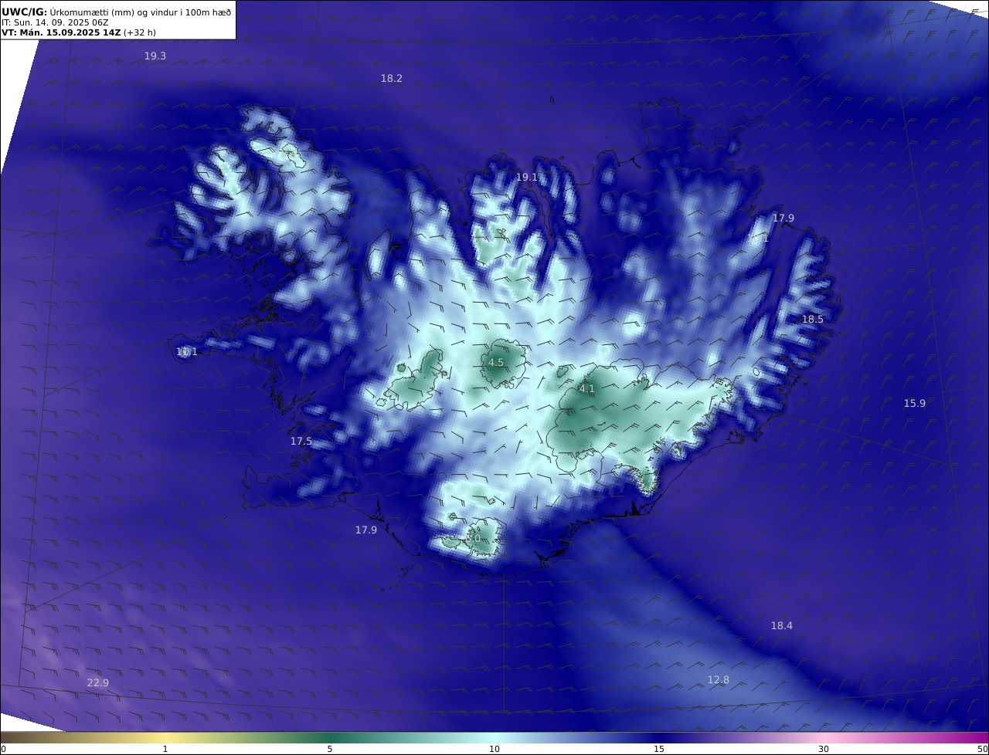Click the 17.9 value off the northeast coast
The image size is (989, 755).
point(783,218)
